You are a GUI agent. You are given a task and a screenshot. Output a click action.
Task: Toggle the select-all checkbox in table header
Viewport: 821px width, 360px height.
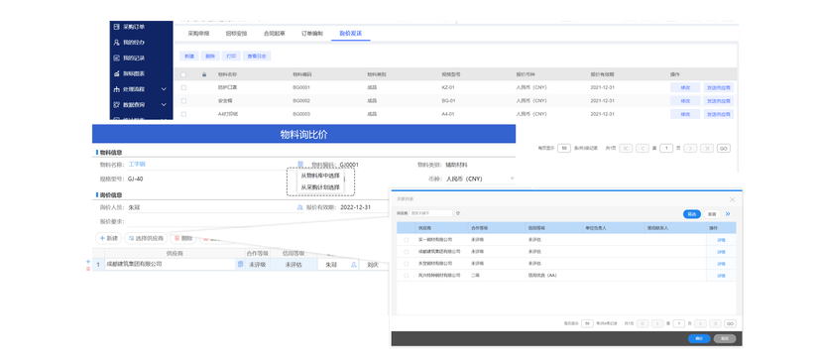point(183,74)
